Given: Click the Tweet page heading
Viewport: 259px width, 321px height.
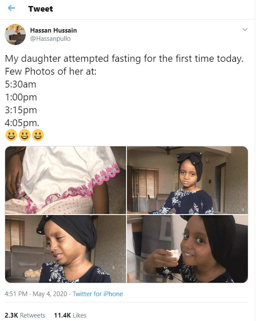Looking at the screenshot, I should tap(40, 9).
